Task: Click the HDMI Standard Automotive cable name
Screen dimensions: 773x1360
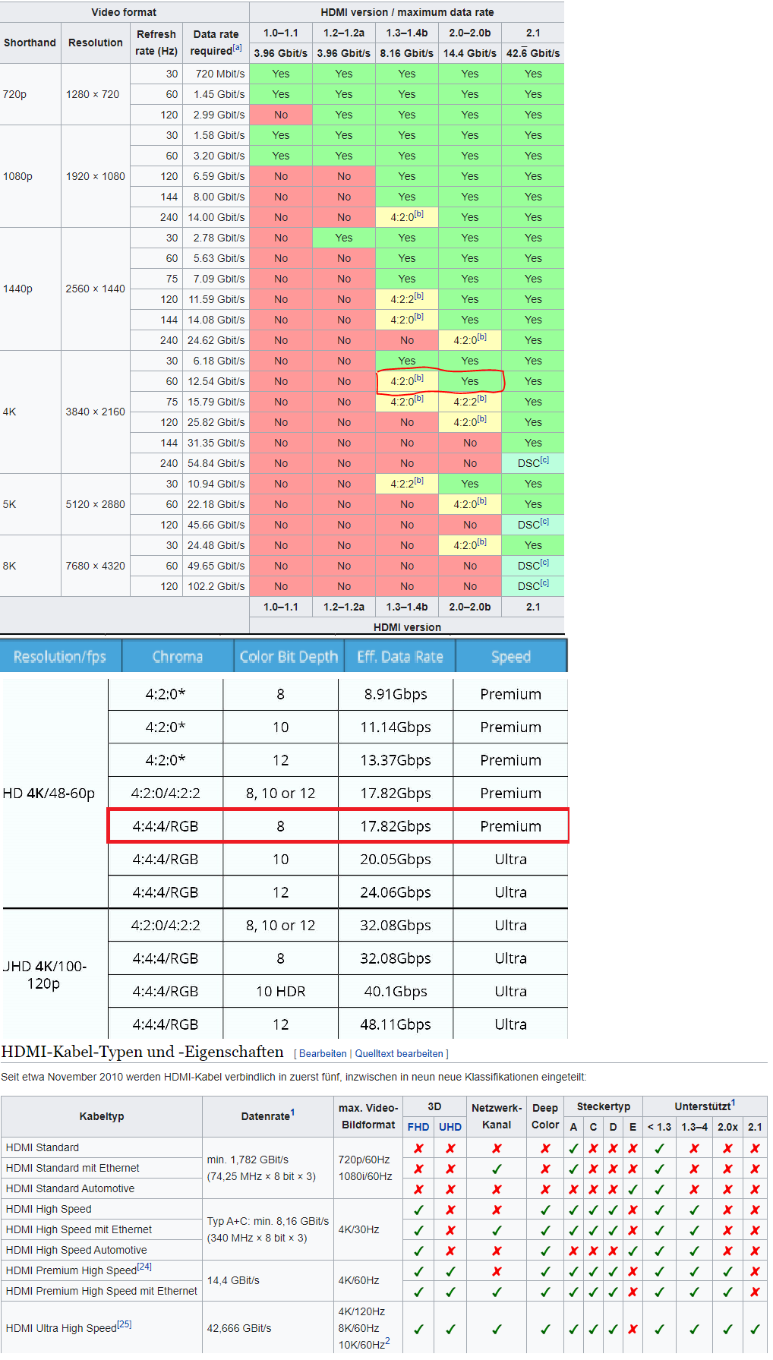Action: pos(70,1189)
